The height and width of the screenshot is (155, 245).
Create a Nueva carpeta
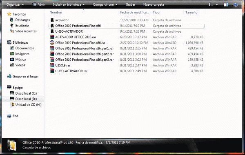(154, 4)
